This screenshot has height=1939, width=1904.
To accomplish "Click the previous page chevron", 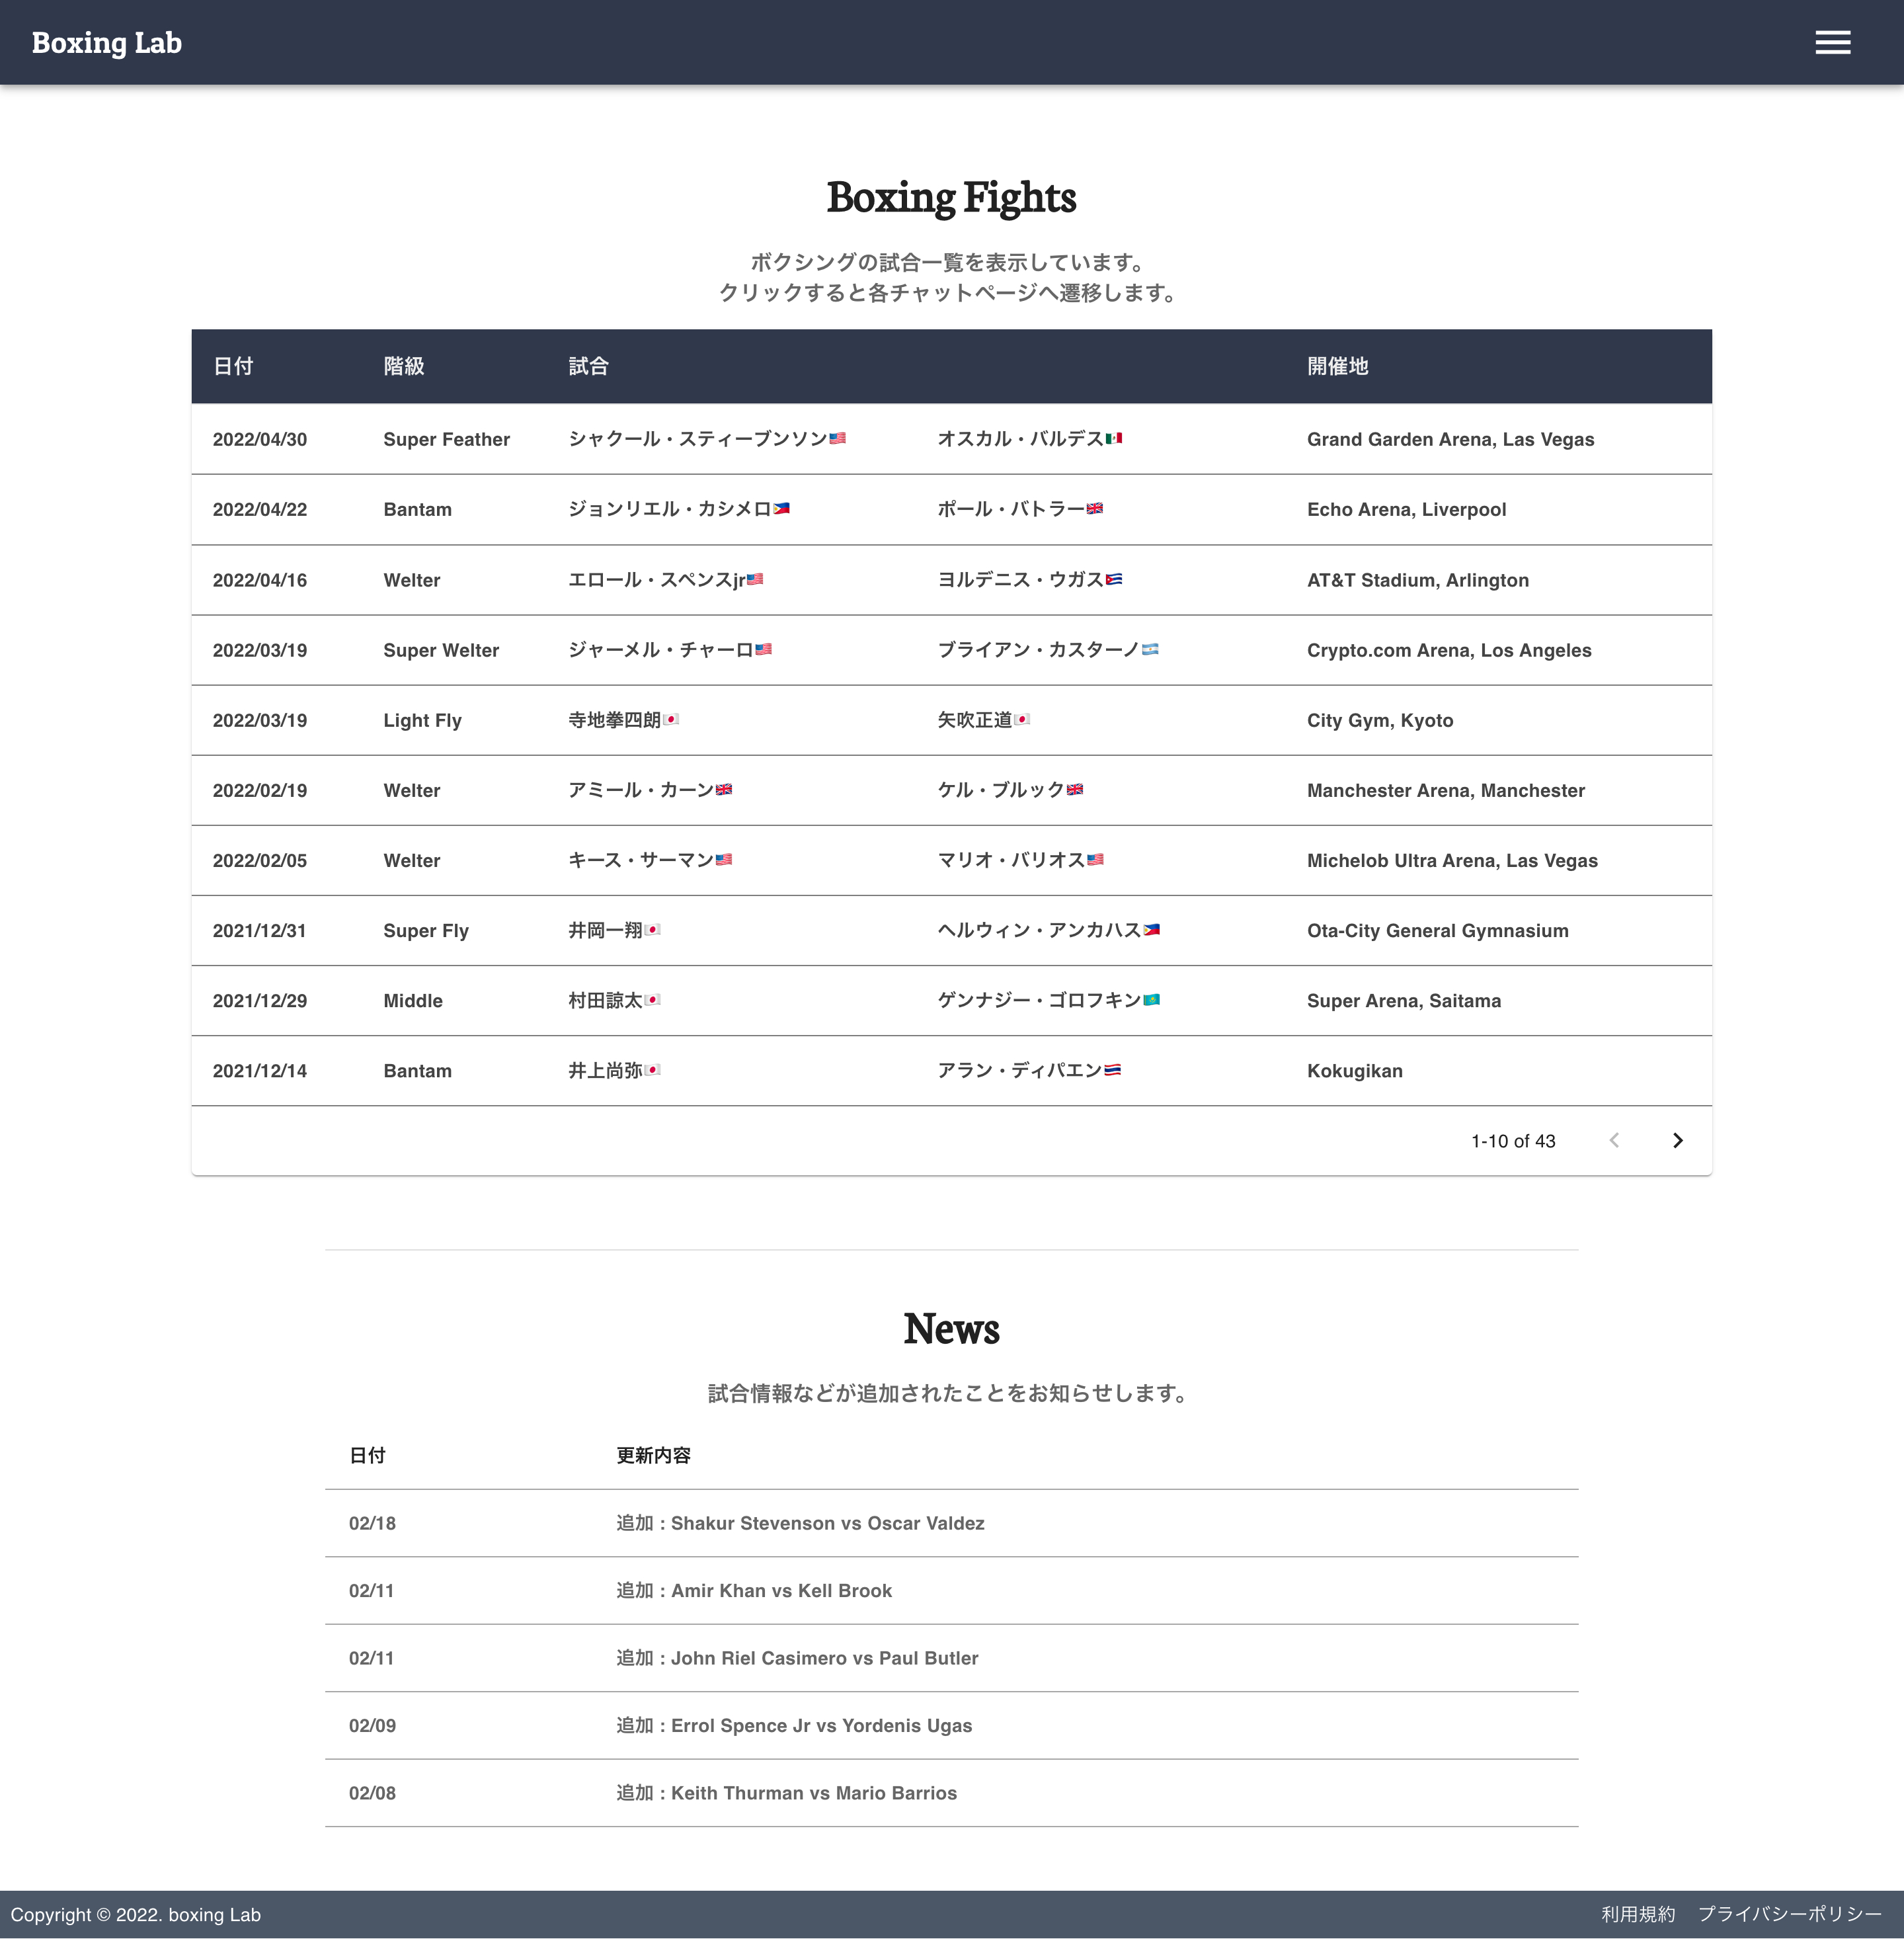I will pyautogui.click(x=1614, y=1139).
